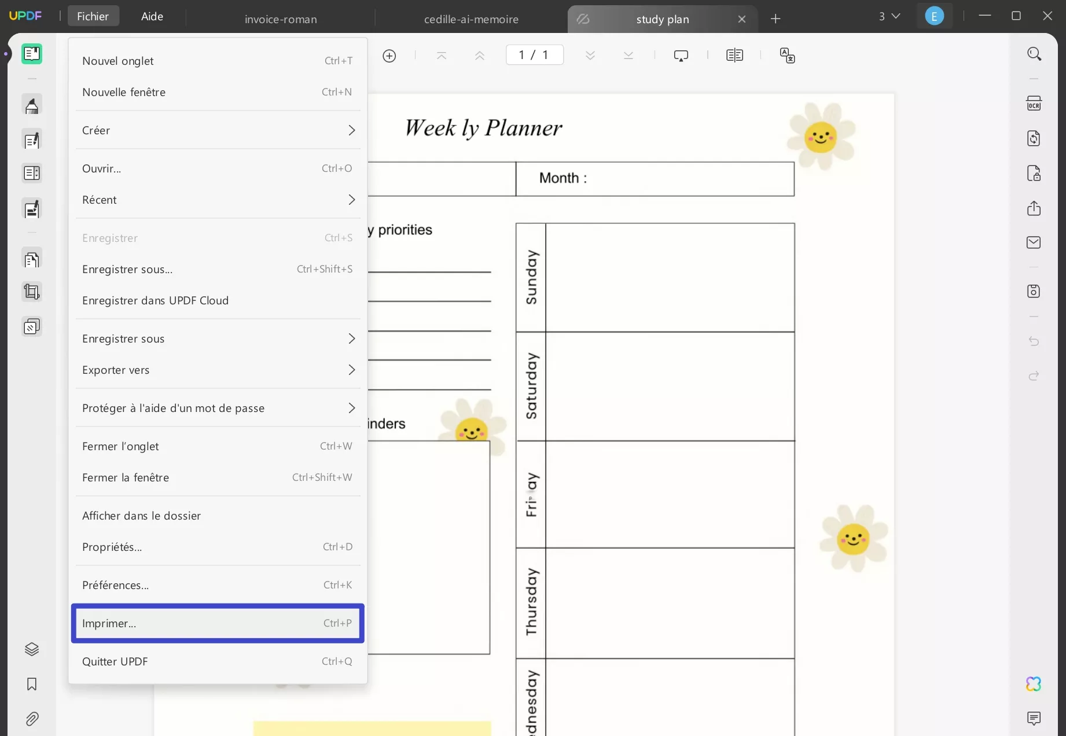Open the OCR recognition tool
The height and width of the screenshot is (736, 1066).
point(1034,102)
